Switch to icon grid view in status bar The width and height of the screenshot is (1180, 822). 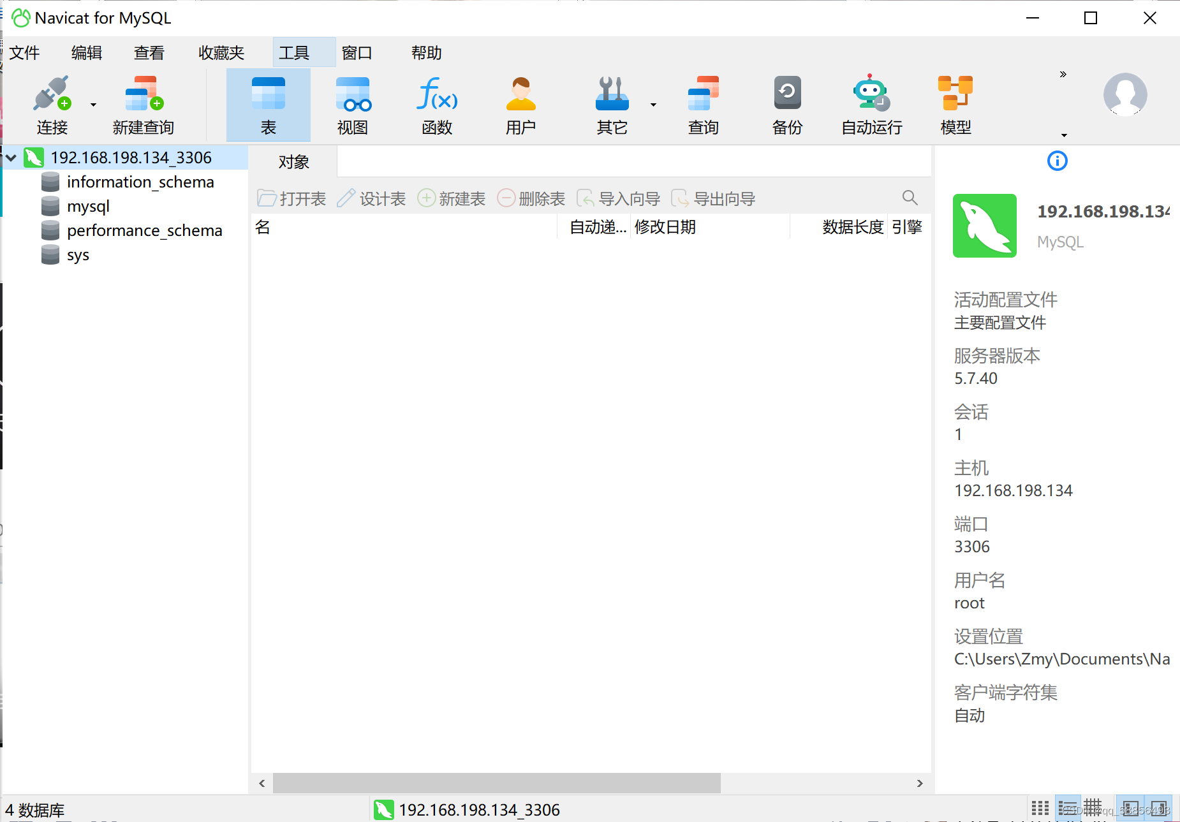pos(1040,809)
